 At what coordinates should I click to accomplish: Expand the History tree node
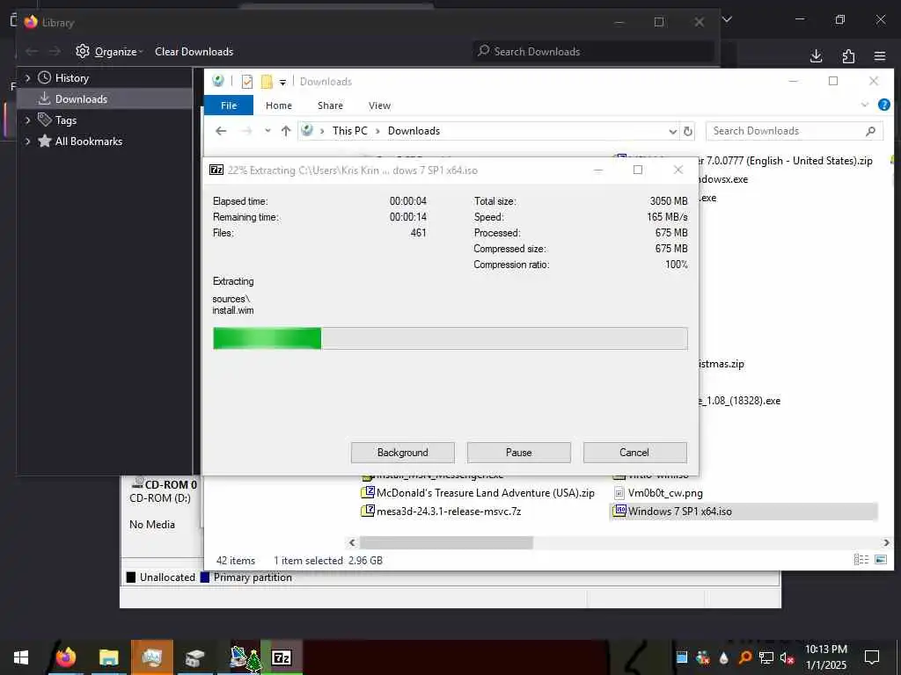pos(27,77)
